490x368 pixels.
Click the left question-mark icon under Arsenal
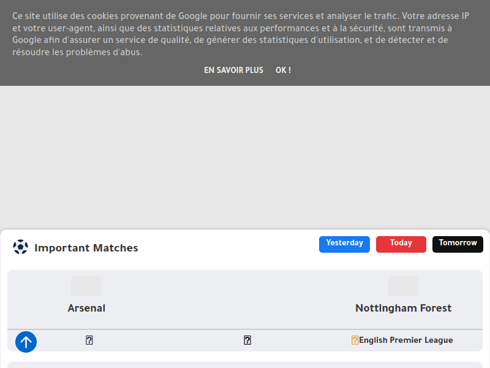(89, 340)
